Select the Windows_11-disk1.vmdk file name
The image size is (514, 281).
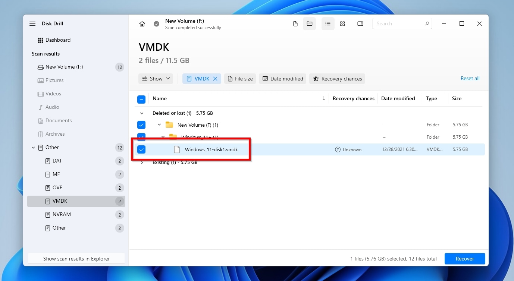coord(211,149)
